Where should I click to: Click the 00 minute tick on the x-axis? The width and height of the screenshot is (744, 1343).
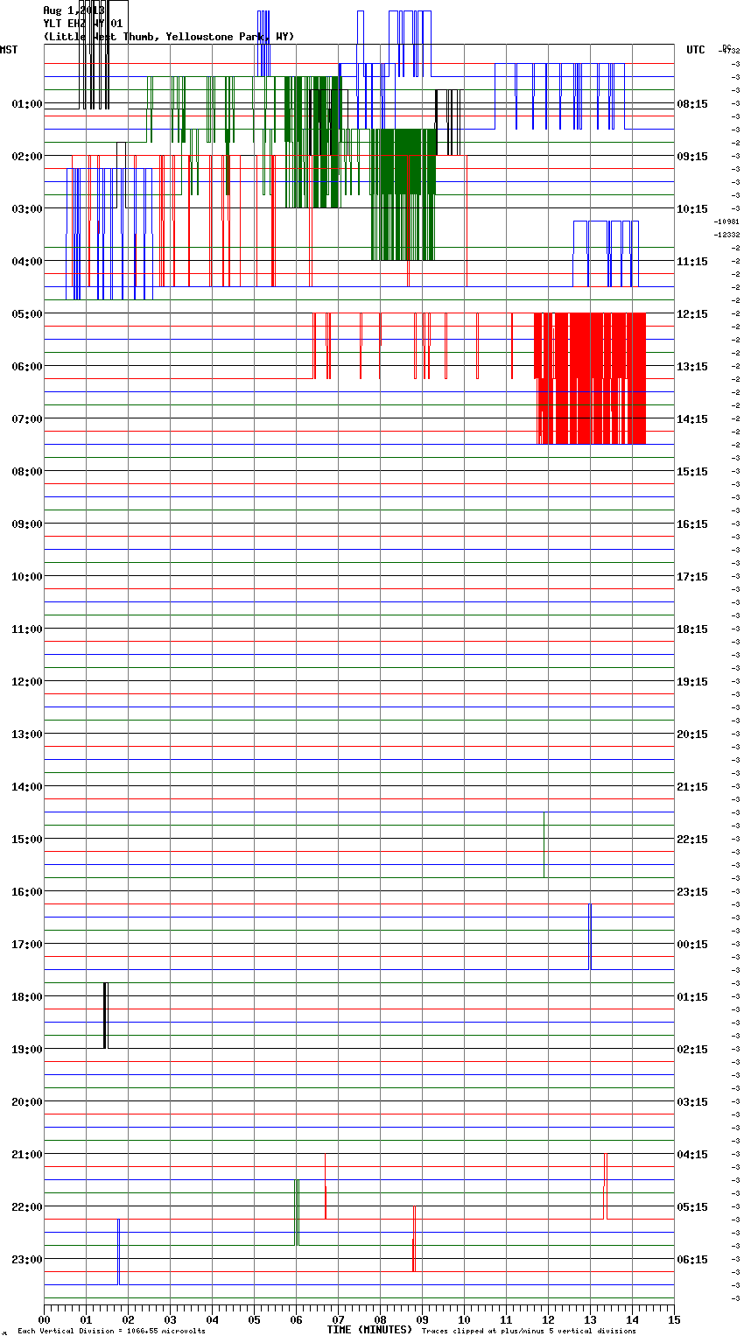point(45,1319)
